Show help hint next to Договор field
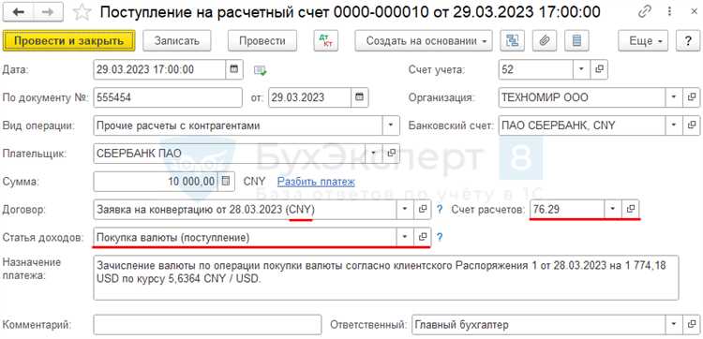Image resolution: width=703 pixels, height=339 pixels. (440, 210)
